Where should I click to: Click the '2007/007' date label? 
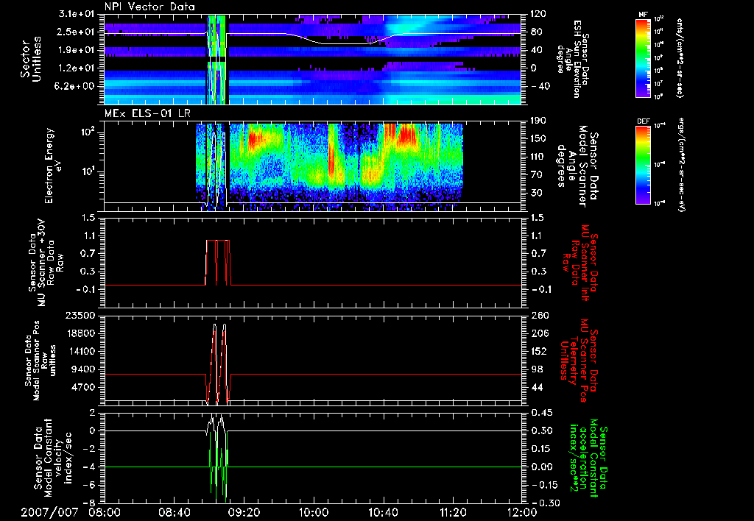pos(49,512)
